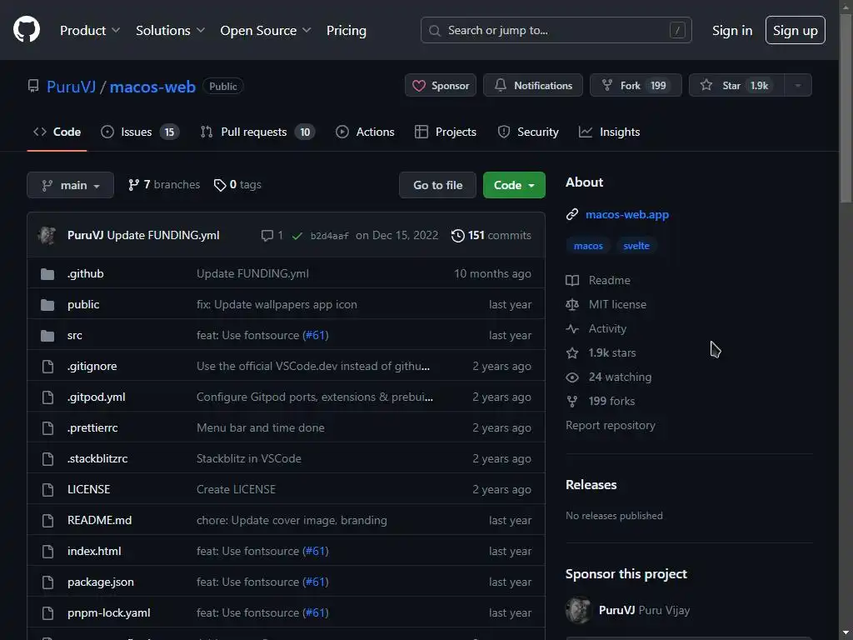
Task: Click the .github folder icon
Action: click(x=47, y=273)
